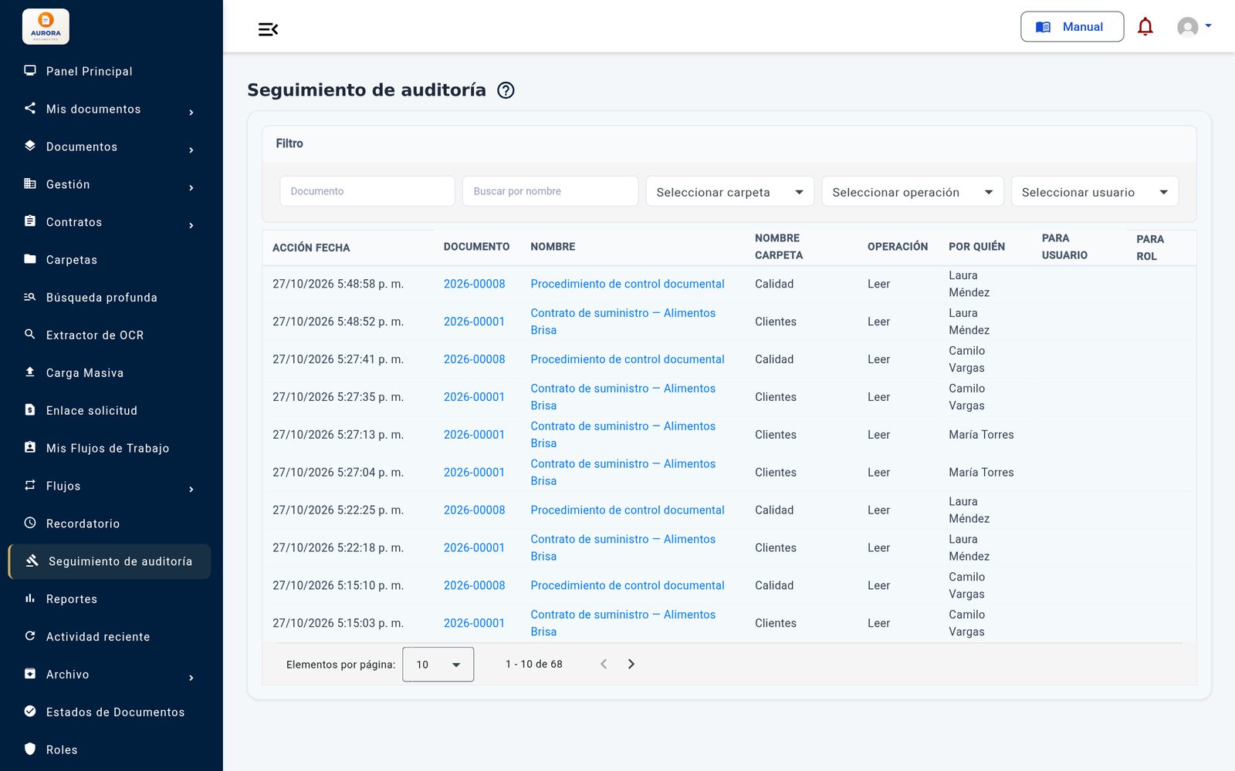Open Mis Flujos de Trabajo menu item
This screenshot has width=1235, height=771.
click(x=109, y=448)
